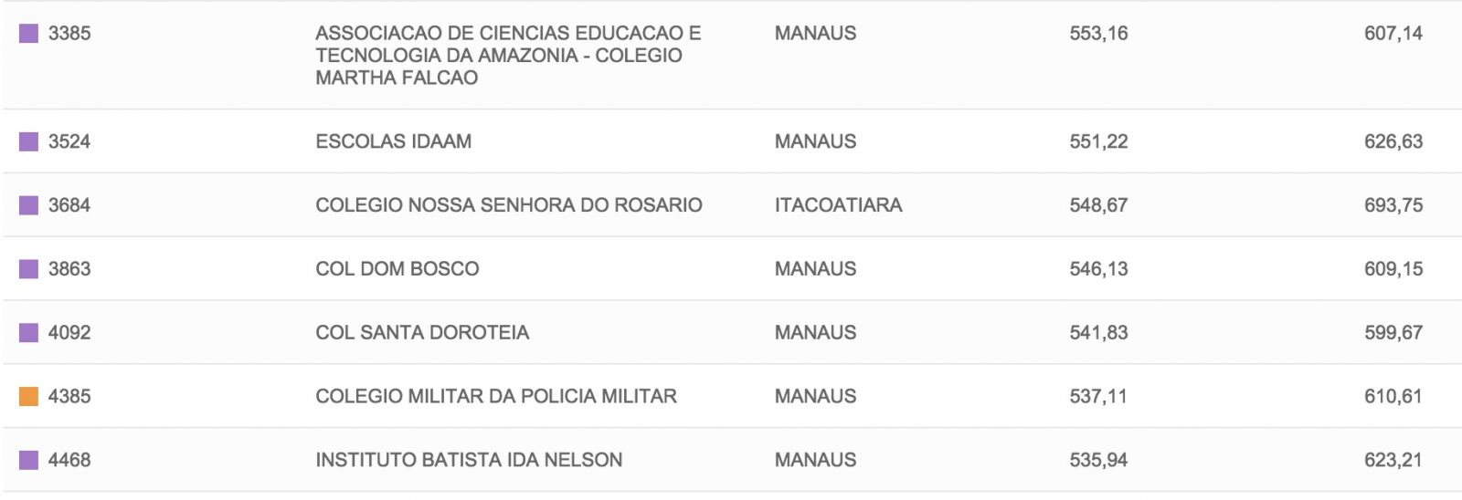Click the score value 693,75
The width and height of the screenshot is (1462, 500).
pyautogui.click(x=1393, y=205)
